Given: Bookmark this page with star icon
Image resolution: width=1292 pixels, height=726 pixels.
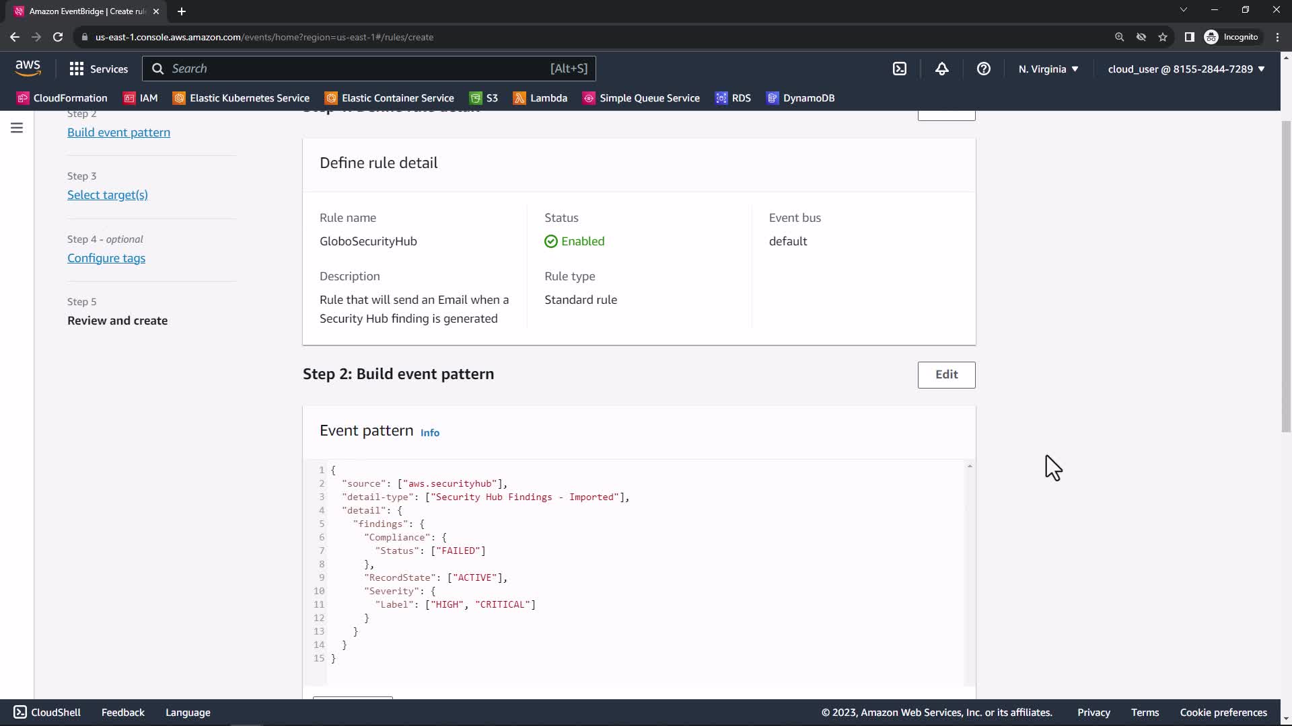Looking at the screenshot, I should tap(1162, 37).
